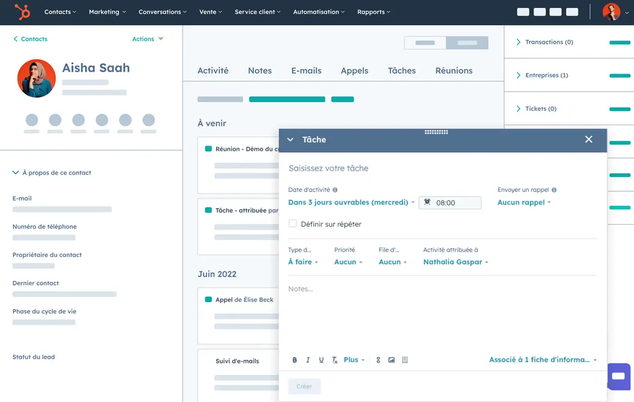The width and height of the screenshot is (634, 402).
Task: Open the Actions menu button
Action: point(147,39)
